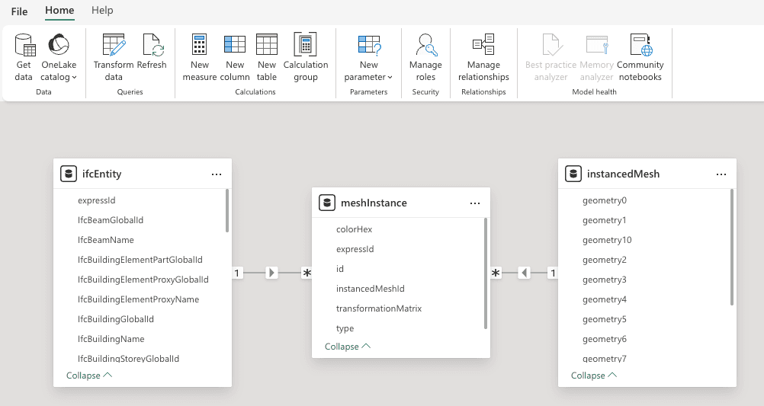Collapse the ifcEntity table card
The image size is (764, 406).
point(89,376)
